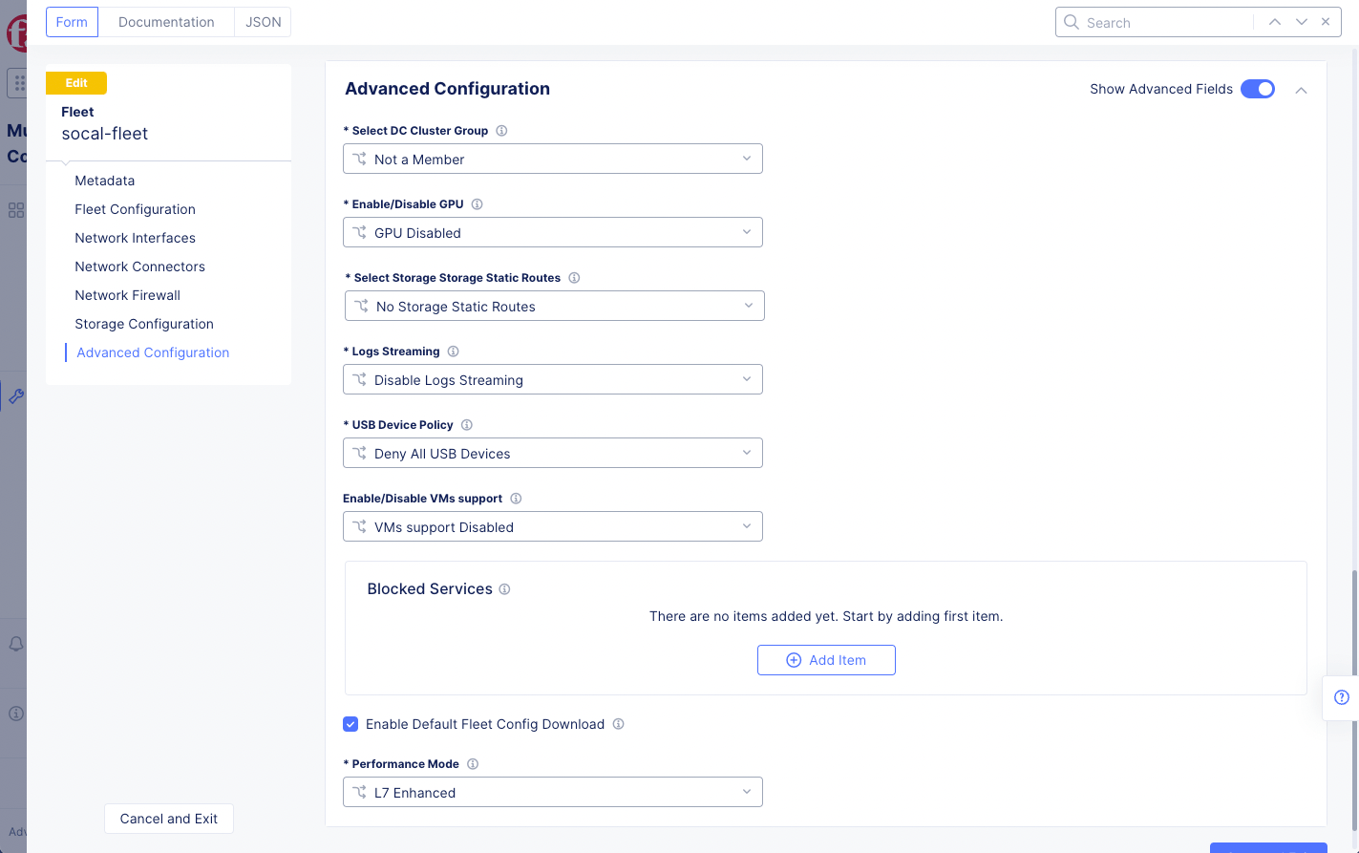This screenshot has height=853, width=1359.
Task: Click the info icon in the left sidebar
Action: coord(15,714)
